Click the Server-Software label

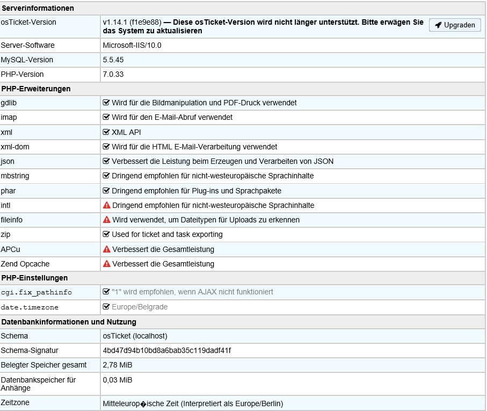pyautogui.click(x=27, y=45)
